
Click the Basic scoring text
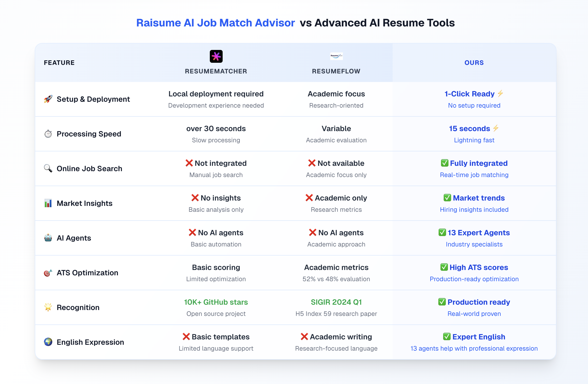[216, 268]
